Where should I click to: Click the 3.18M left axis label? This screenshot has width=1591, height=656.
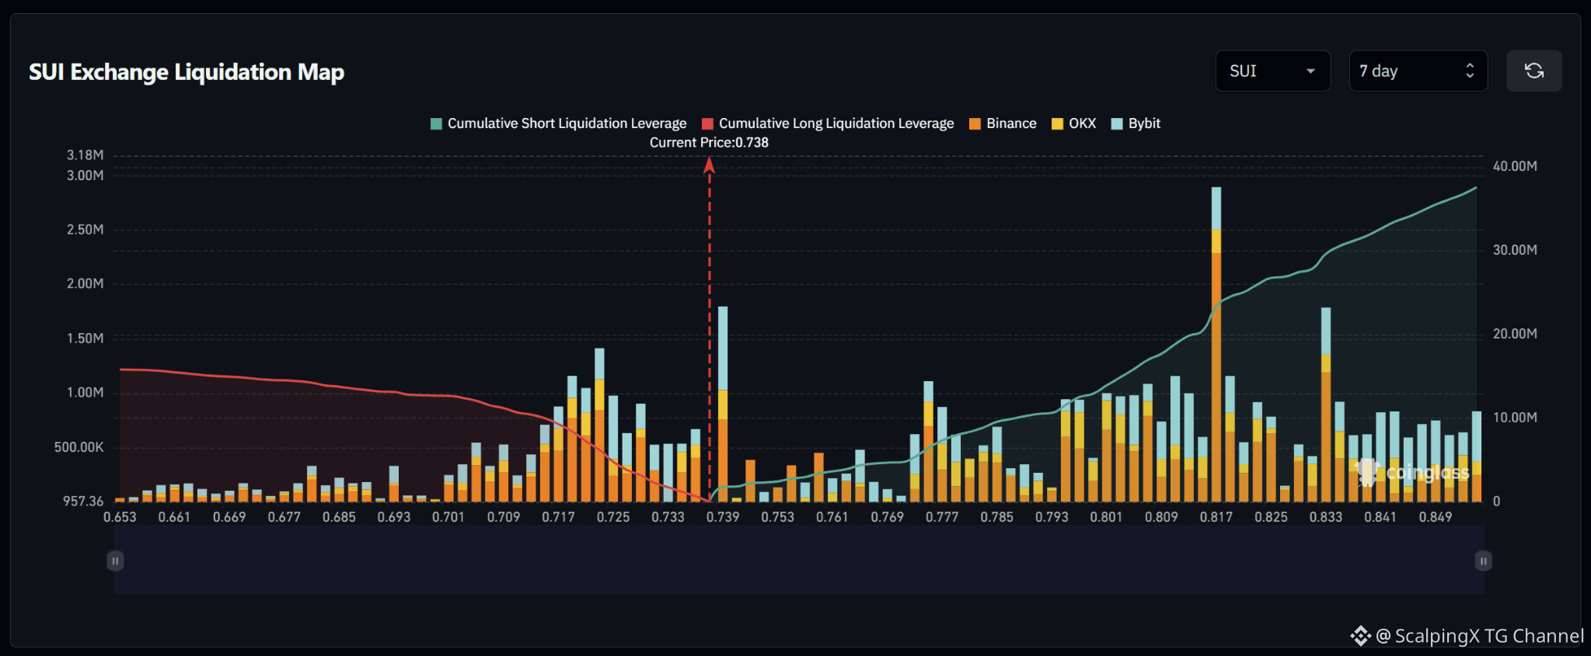(x=85, y=155)
